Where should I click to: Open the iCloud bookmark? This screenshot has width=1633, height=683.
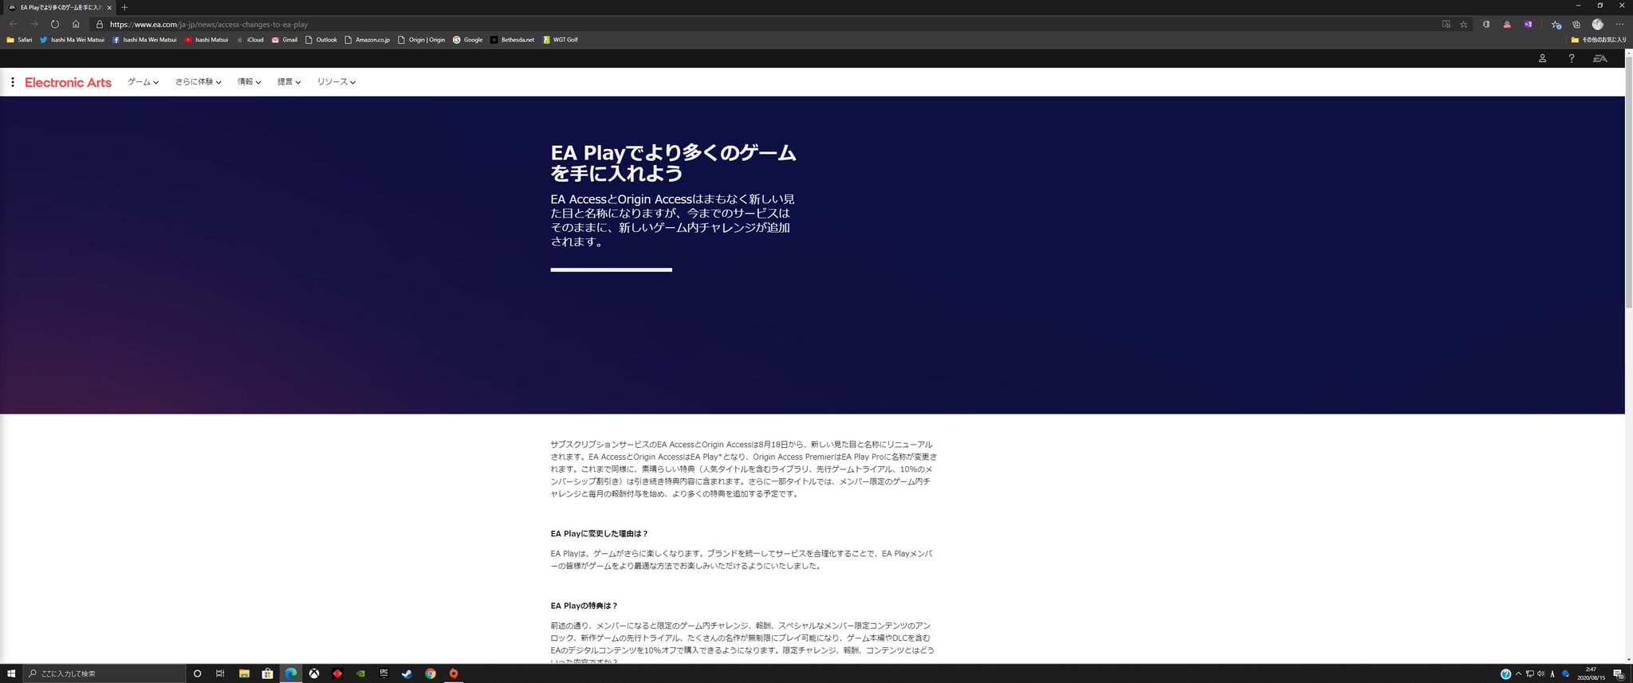pyautogui.click(x=250, y=39)
